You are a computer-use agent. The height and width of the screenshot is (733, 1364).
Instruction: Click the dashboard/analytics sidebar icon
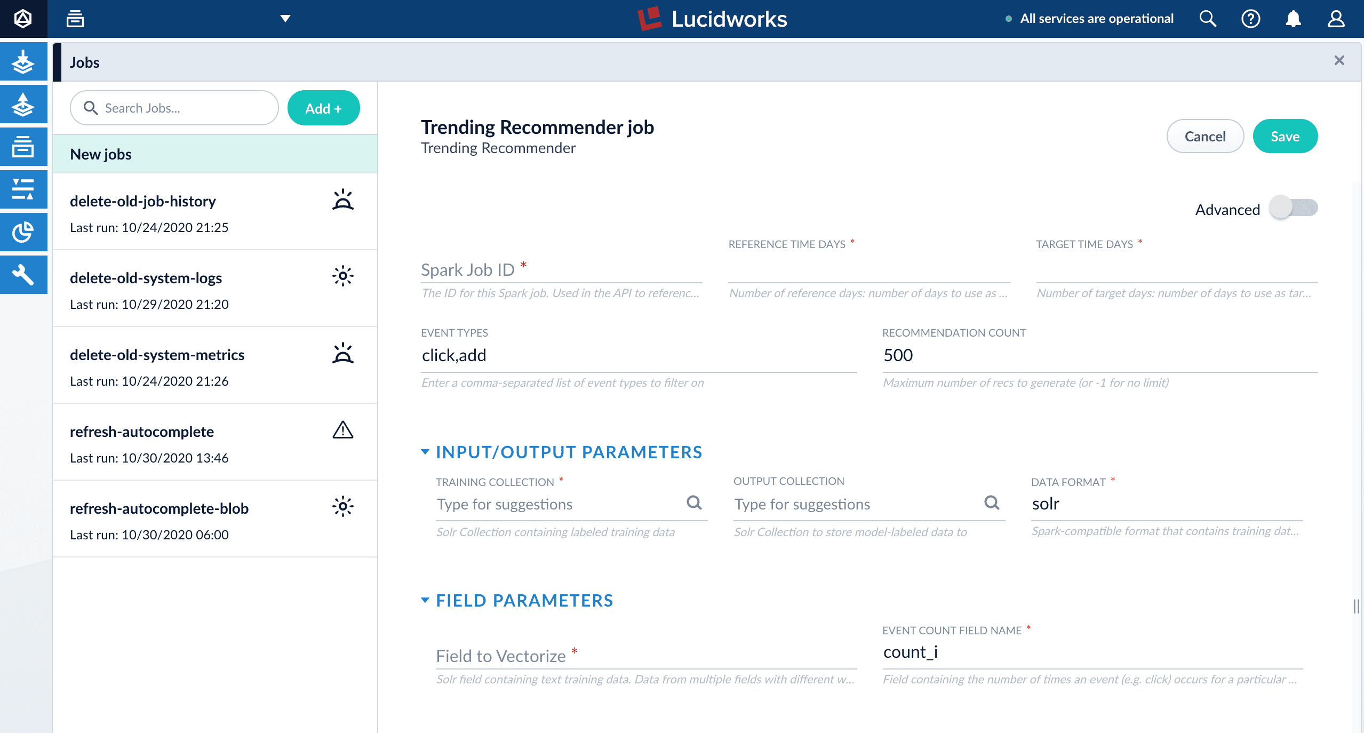[x=25, y=233]
